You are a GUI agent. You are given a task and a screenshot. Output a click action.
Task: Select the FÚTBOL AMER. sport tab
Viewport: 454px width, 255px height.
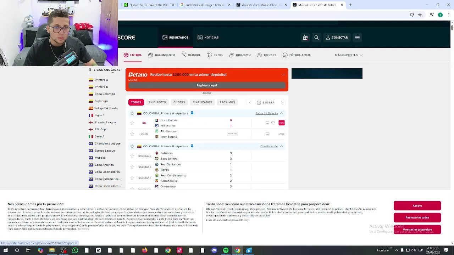coord(297,55)
